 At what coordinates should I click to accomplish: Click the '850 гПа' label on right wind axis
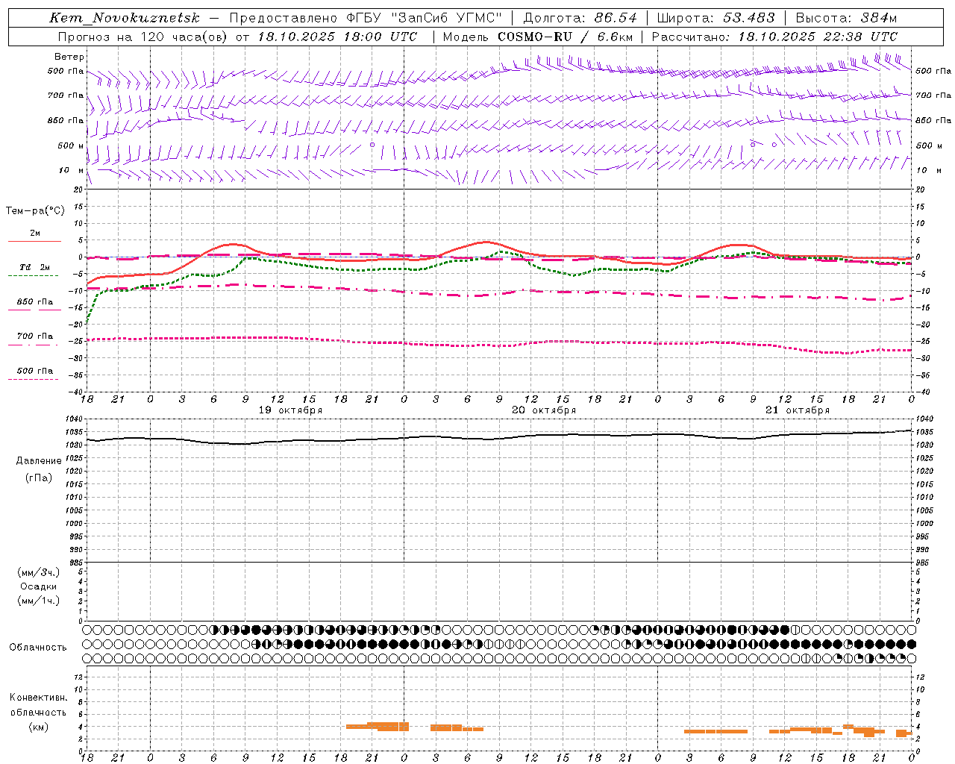933,120
